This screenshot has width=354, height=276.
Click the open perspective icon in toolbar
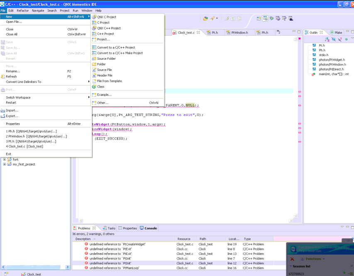pyautogui.click(x=259, y=19)
